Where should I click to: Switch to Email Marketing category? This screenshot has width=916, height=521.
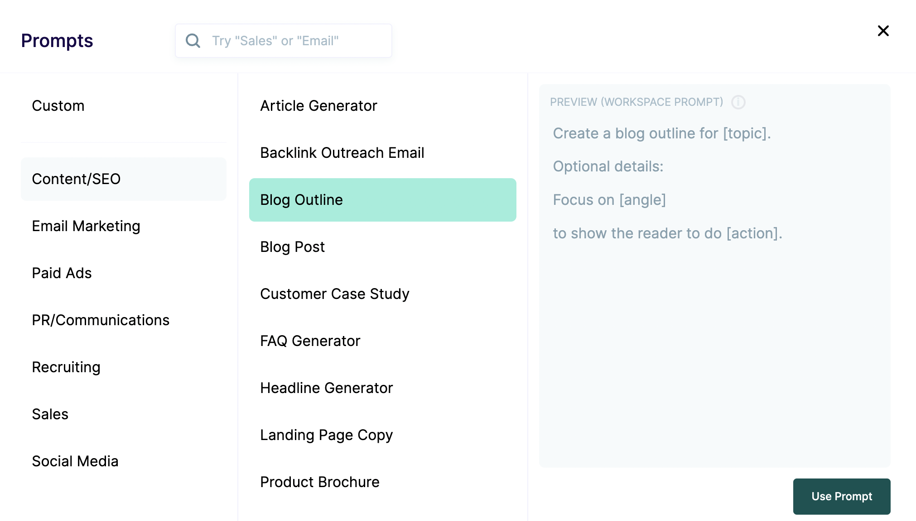coord(86,226)
